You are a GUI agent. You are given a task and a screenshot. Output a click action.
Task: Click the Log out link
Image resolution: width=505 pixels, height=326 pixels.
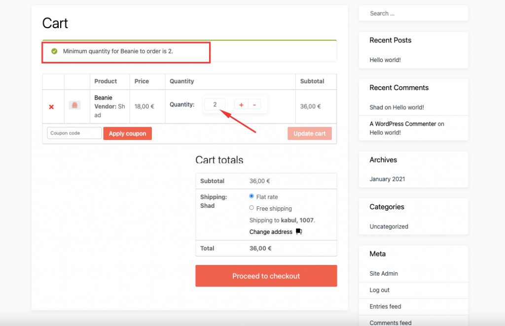coord(379,290)
